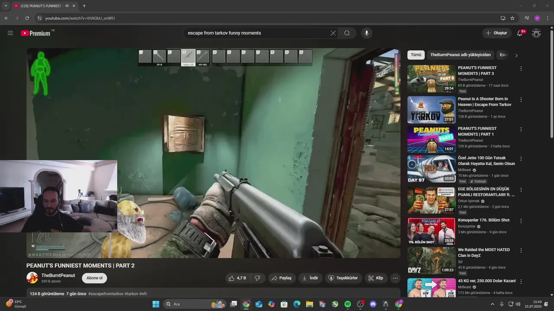Open the Chrome profile avatar
The height and width of the screenshot is (311, 554).
click(537, 18)
